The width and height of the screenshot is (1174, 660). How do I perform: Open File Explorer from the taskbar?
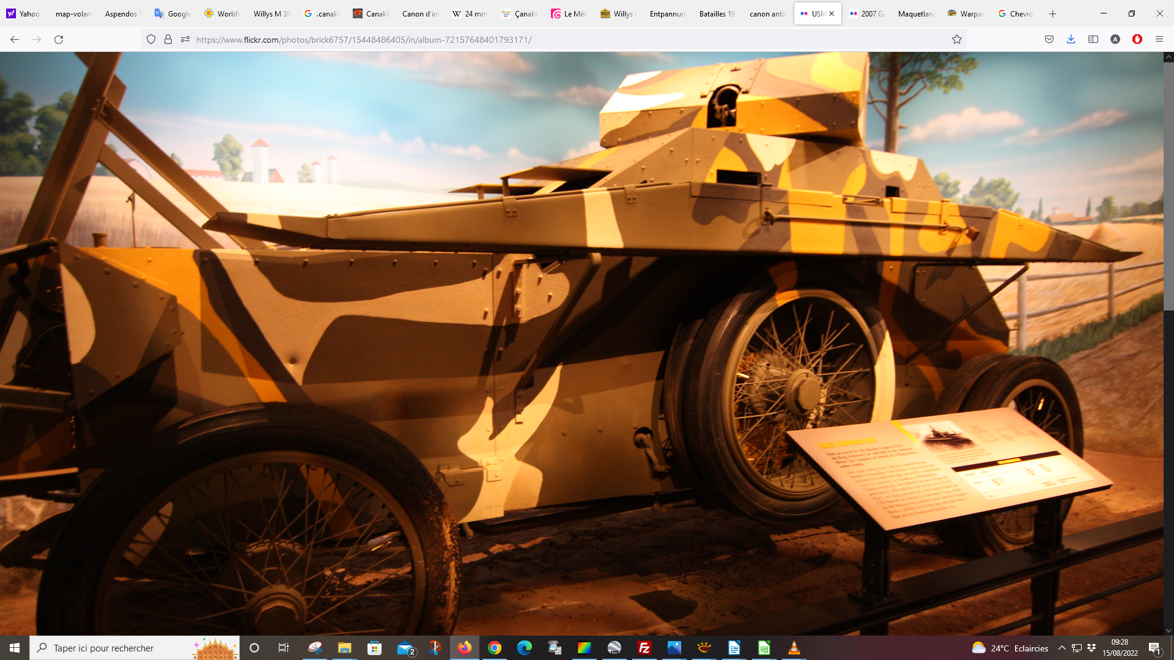[x=344, y=648]
